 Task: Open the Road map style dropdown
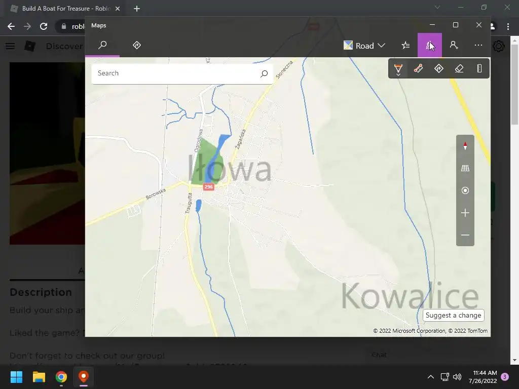click(364, 45)
